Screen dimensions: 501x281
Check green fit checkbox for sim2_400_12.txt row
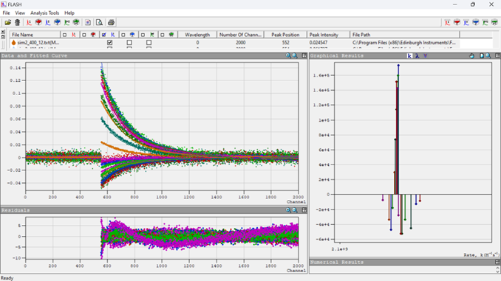(149, 43)
